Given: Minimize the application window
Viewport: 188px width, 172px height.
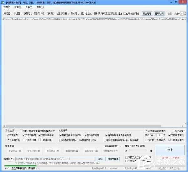Looking at the screenshot, I should [172, 2].
